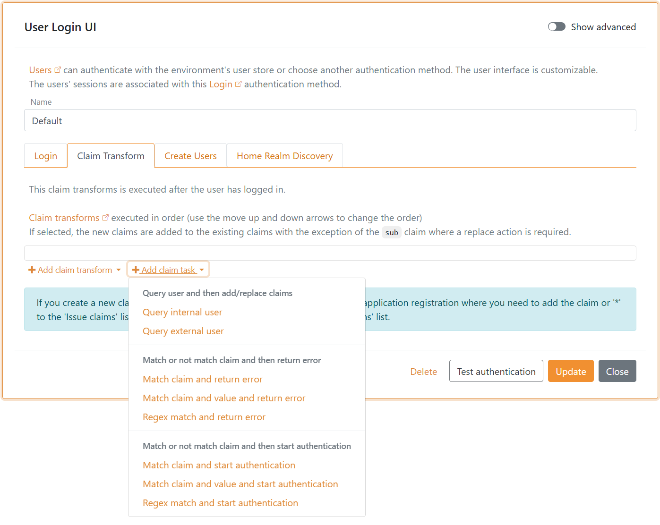Click the Delete link
The width and height of the screenshot is (660, 525).
tap(423, 372)
